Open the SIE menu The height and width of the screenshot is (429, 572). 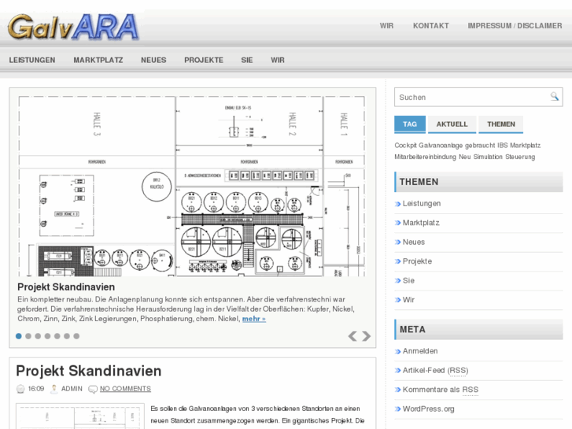247,61
